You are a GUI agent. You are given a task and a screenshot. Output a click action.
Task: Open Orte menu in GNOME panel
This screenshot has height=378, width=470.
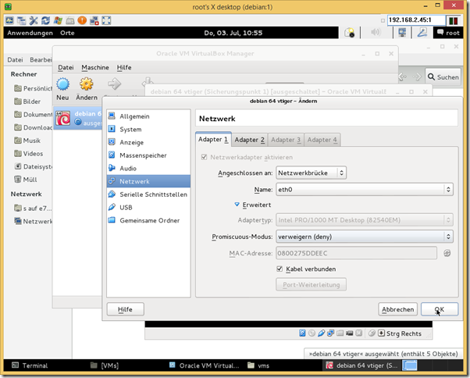click(67, 33)
